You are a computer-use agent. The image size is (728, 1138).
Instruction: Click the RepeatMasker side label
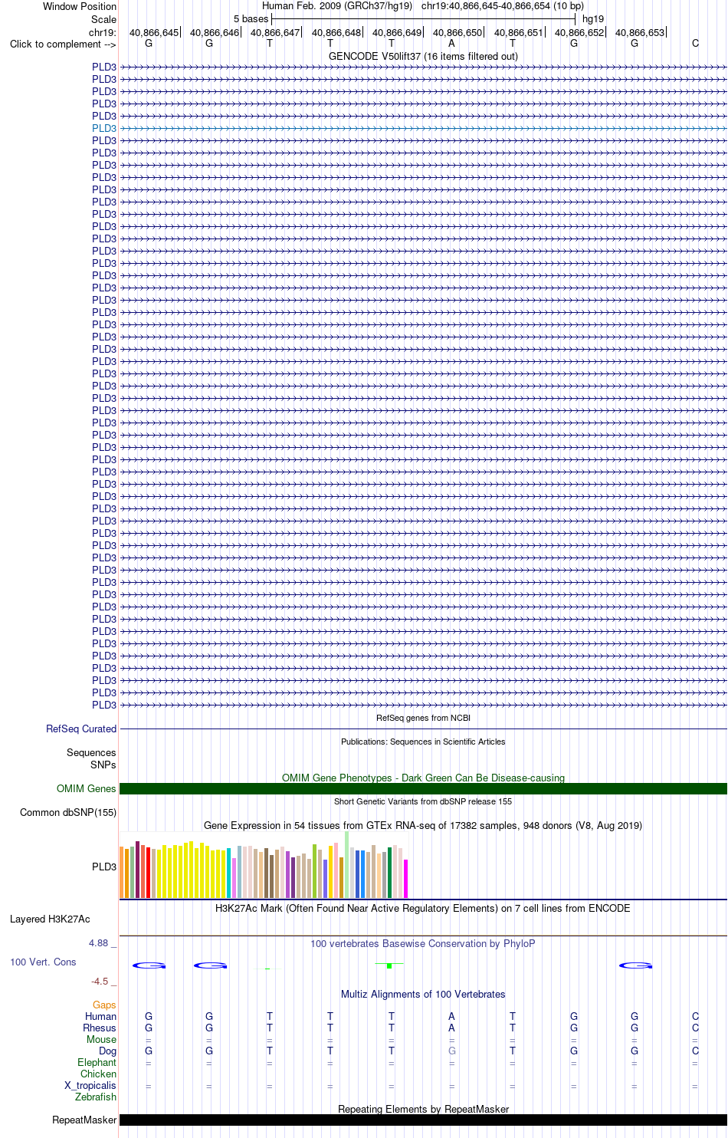click(84, 1120)
